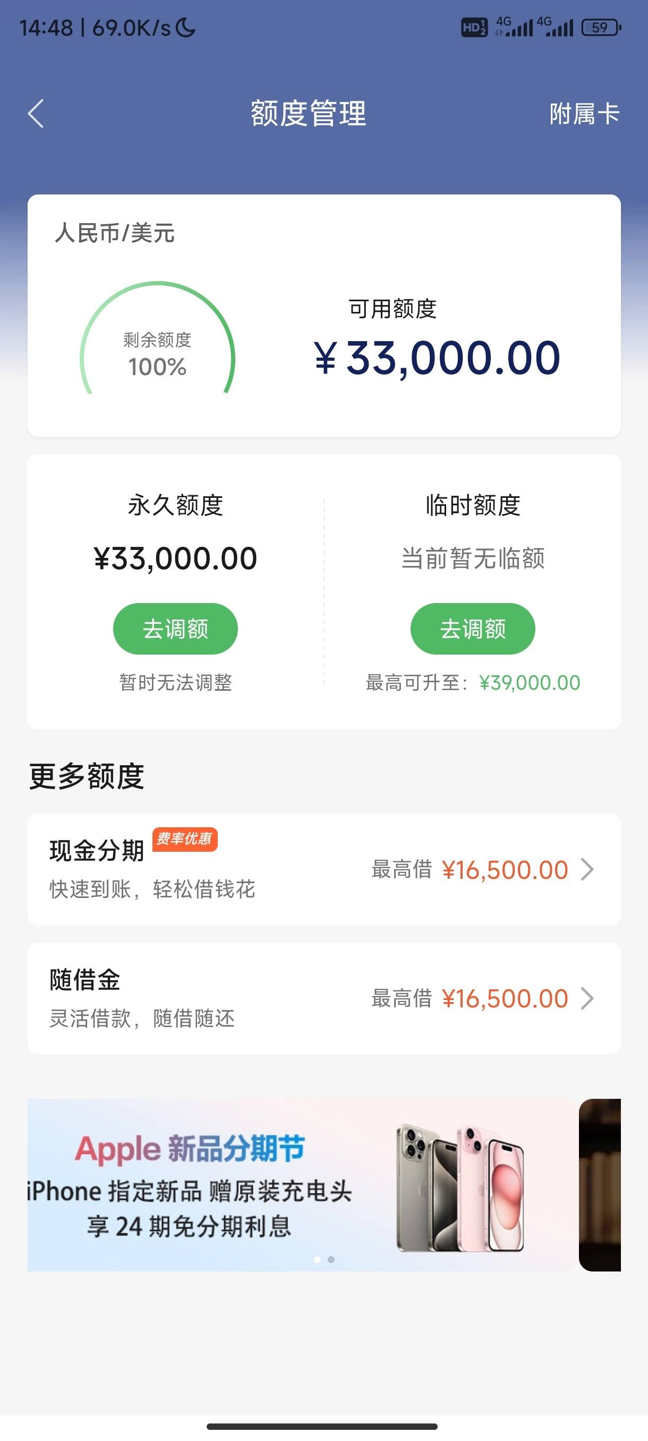Tap the 去调额 button under 临时额度

(x=473, y=629)
